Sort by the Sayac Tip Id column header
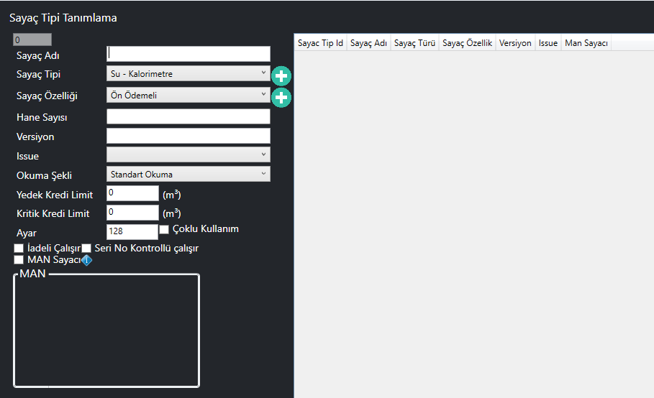 click(x=320, y=43)
